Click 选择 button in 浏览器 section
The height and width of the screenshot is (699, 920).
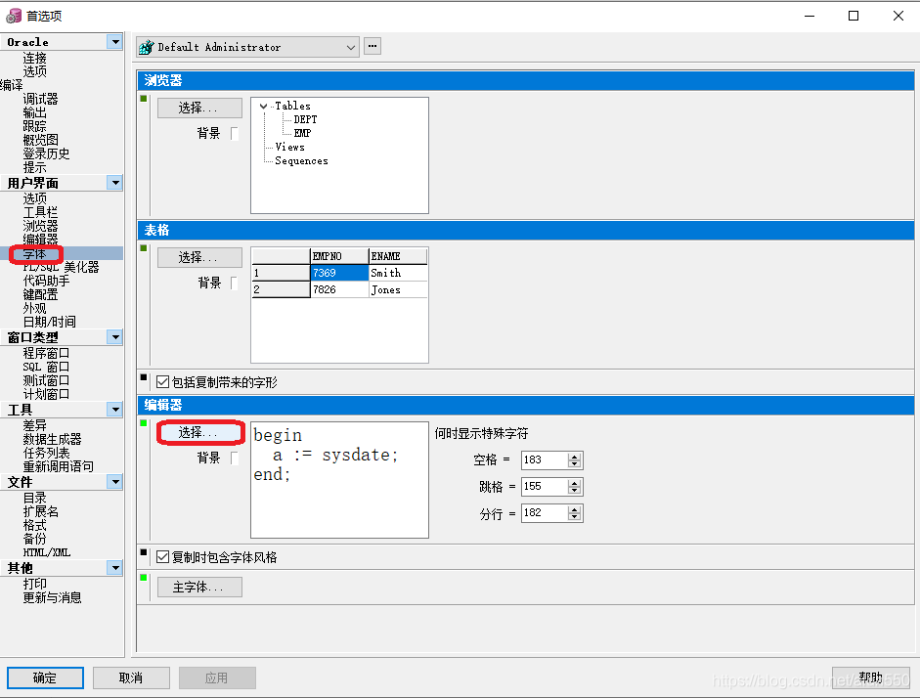point(199,108)
